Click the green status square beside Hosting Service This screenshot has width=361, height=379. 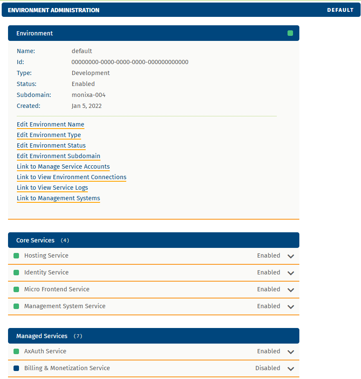click(x=16, y=256)
